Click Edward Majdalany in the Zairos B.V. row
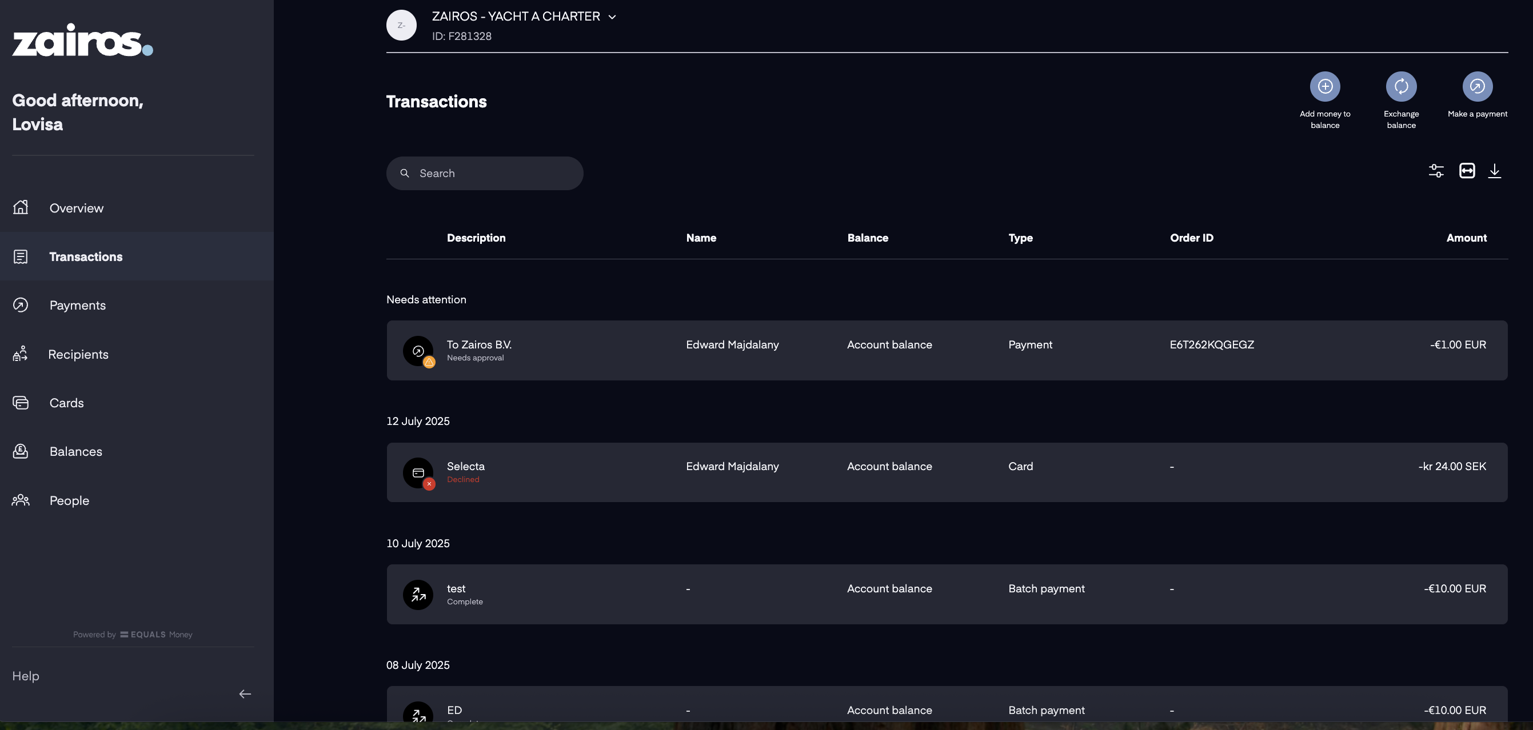1533x730 pixels. tap(732, 344)
